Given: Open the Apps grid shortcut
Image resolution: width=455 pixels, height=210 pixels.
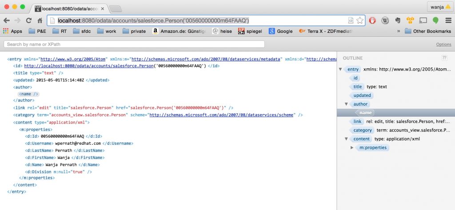Looking at the screenshot, I should pyautogui.click(x=12, y=31).
